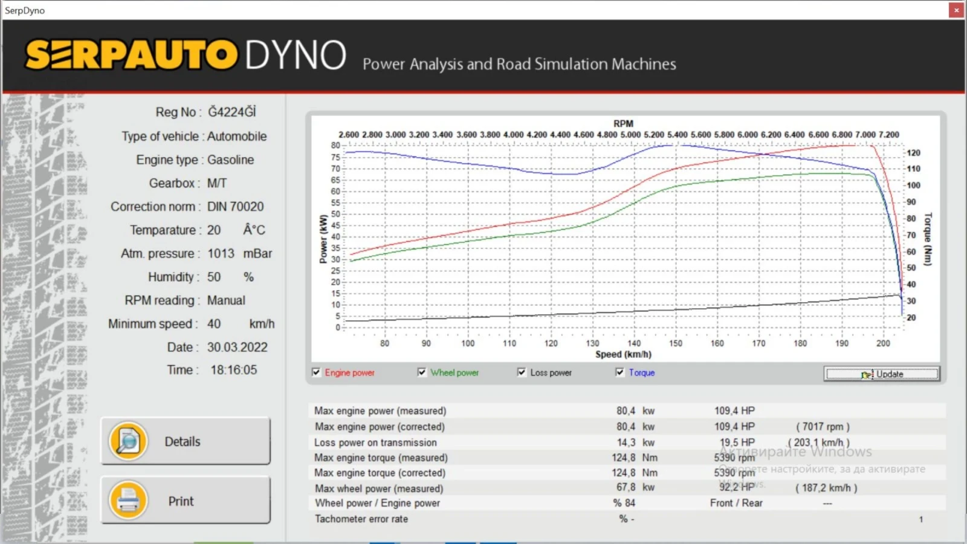Click the Max wheel power (measured) row

(x=627, y=488)
